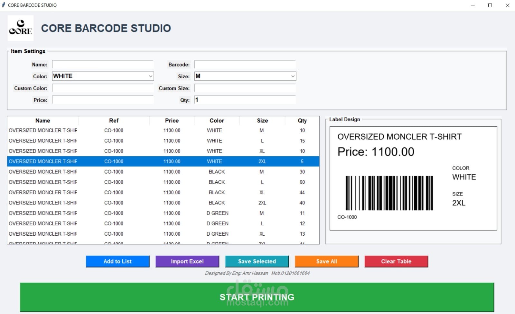The image size is (515, 314).
Task: Sort by the Name column header
Action: 43,121
